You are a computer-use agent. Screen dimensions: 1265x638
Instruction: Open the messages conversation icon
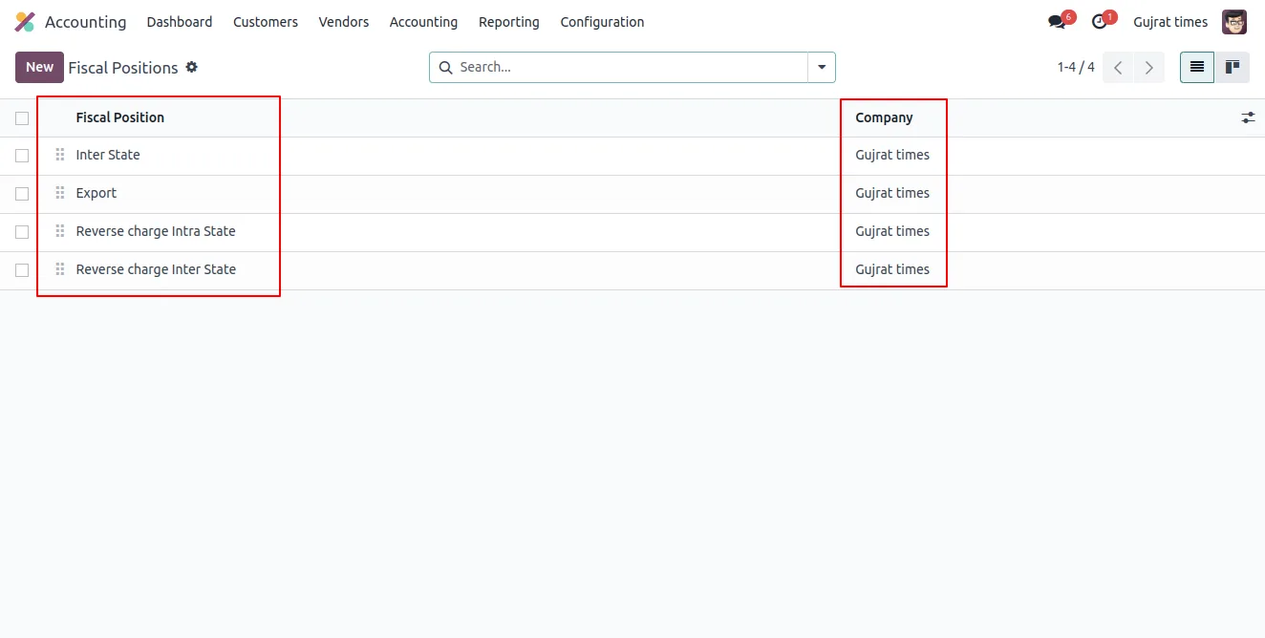click(x=1056, y=22)
